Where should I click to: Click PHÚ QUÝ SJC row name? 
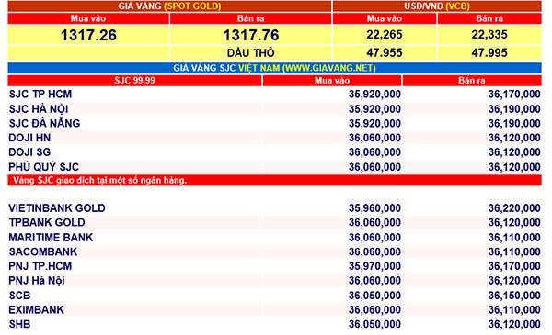tap(43, 167)
